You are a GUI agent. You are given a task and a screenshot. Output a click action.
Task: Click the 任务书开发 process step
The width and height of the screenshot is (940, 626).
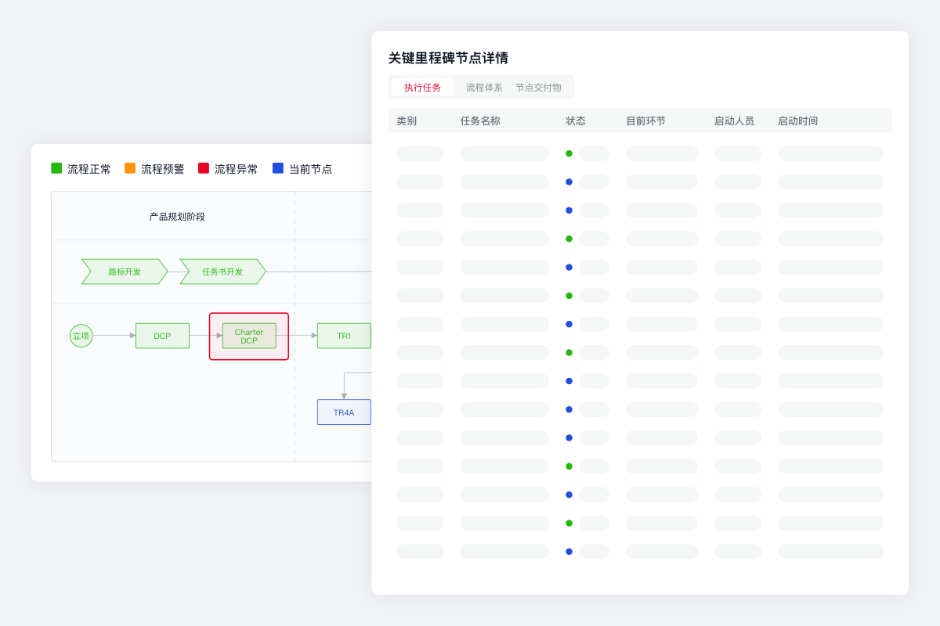point(222,272)
